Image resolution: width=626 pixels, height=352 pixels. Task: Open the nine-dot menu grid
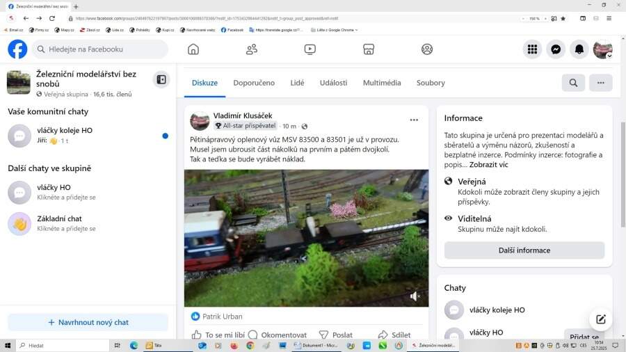click(532, 49)
